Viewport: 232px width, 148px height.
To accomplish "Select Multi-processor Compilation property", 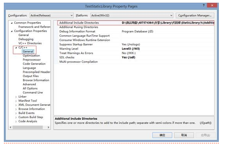I will point(78,62).
